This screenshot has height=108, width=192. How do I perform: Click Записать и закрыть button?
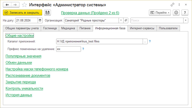tap(22, 13)
